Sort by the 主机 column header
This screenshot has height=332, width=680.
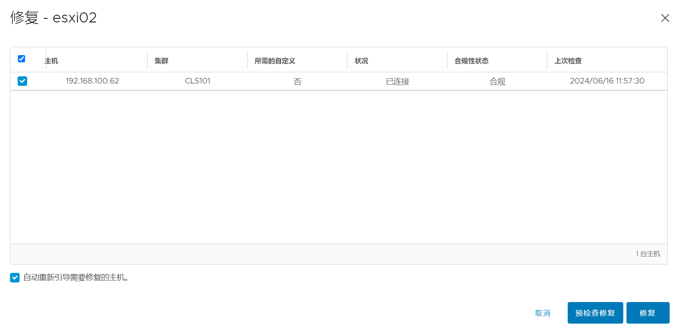[52, 61]
